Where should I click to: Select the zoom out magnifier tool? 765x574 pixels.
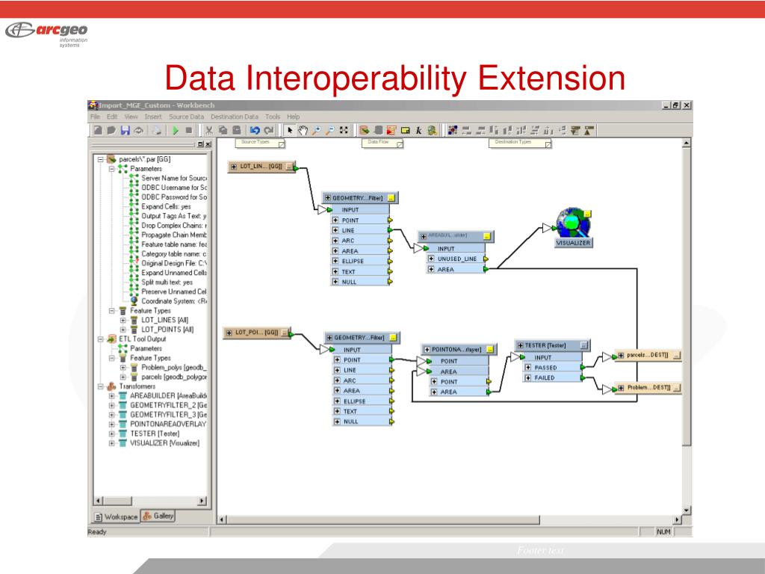point(330,130)
